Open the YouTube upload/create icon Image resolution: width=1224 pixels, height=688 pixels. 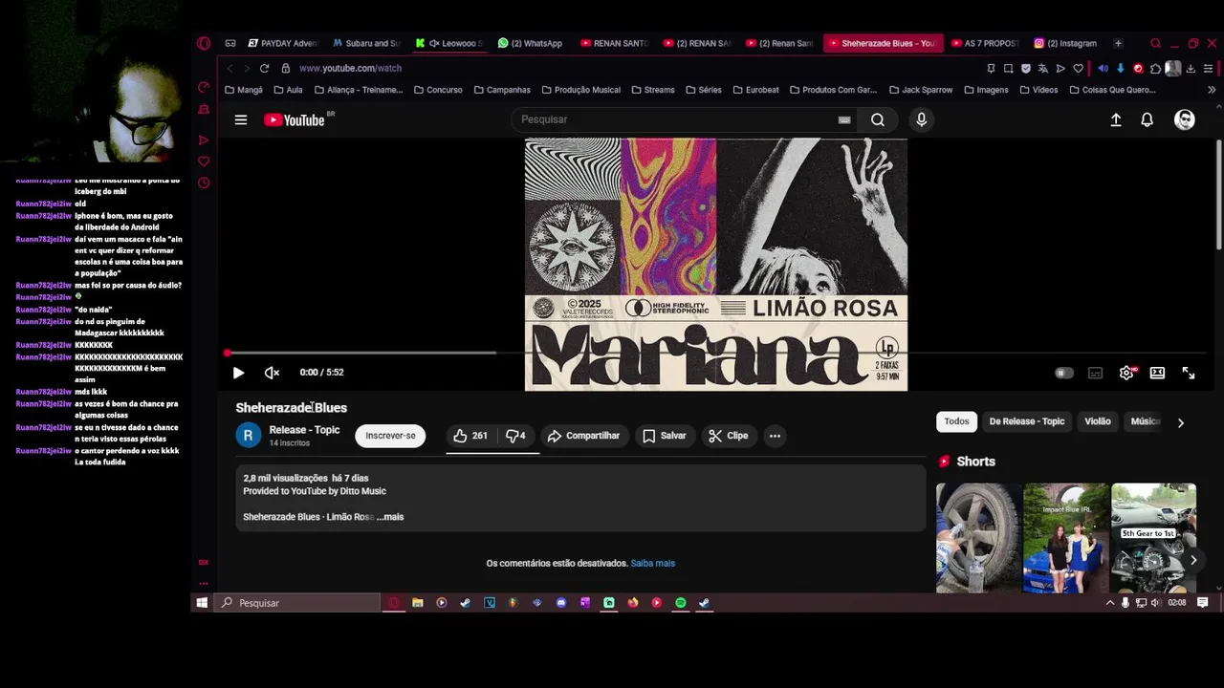[1115, 119]
